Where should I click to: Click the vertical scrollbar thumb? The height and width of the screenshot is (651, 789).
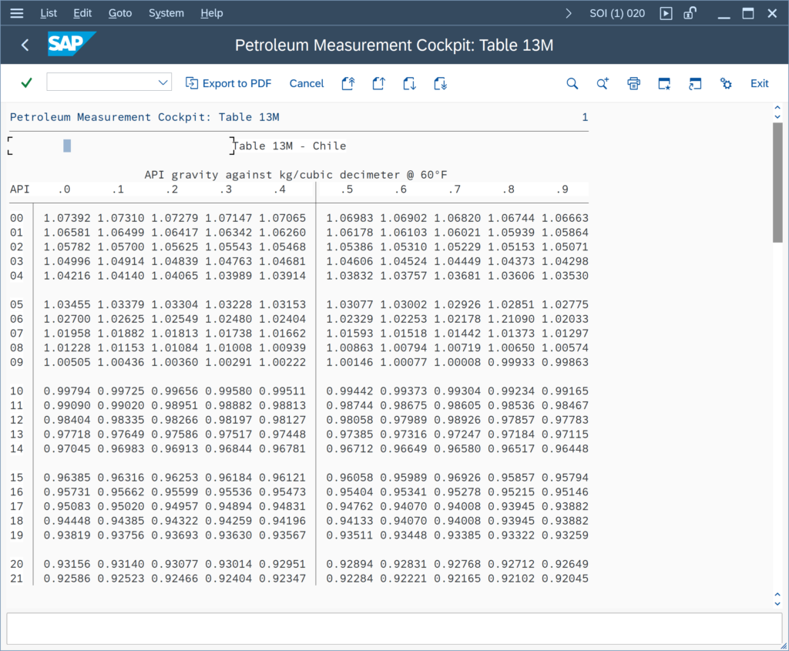(777, 183)
